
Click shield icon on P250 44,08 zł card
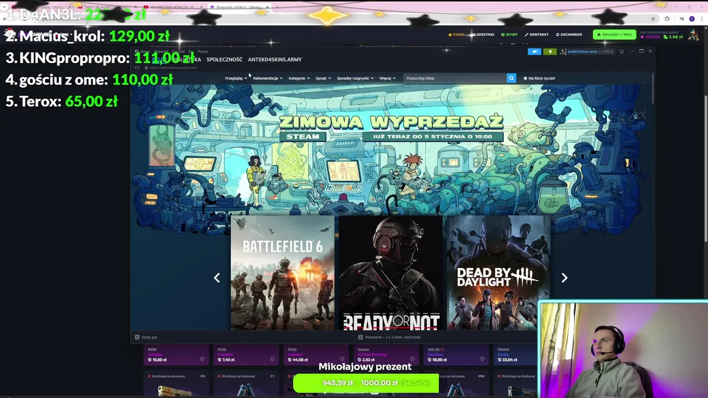coord(342,359)
